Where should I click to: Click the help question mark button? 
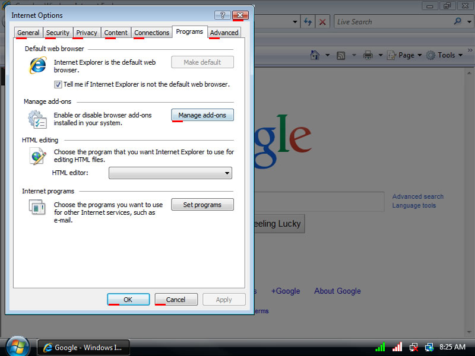(223, 15)
